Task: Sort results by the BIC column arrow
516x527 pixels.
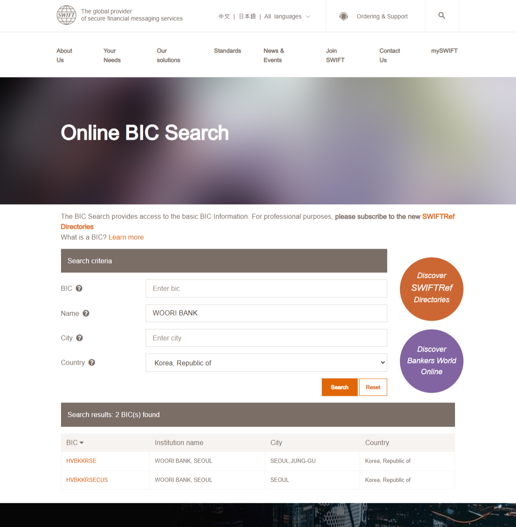Action: (82, 443)
